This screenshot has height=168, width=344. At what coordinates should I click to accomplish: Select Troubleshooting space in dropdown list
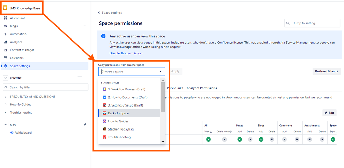point(129,137)
